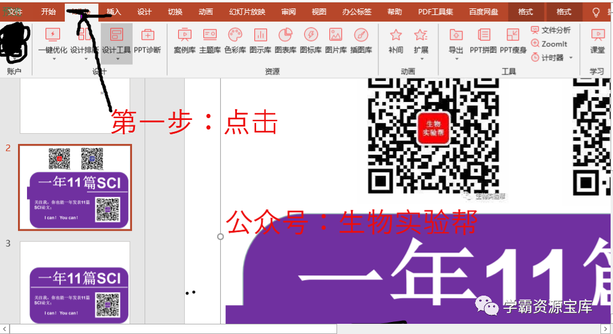Open the 文件 menu tab
Viewport: 613px width, 334px height.
pyautogui.click(x=14, y=12)
